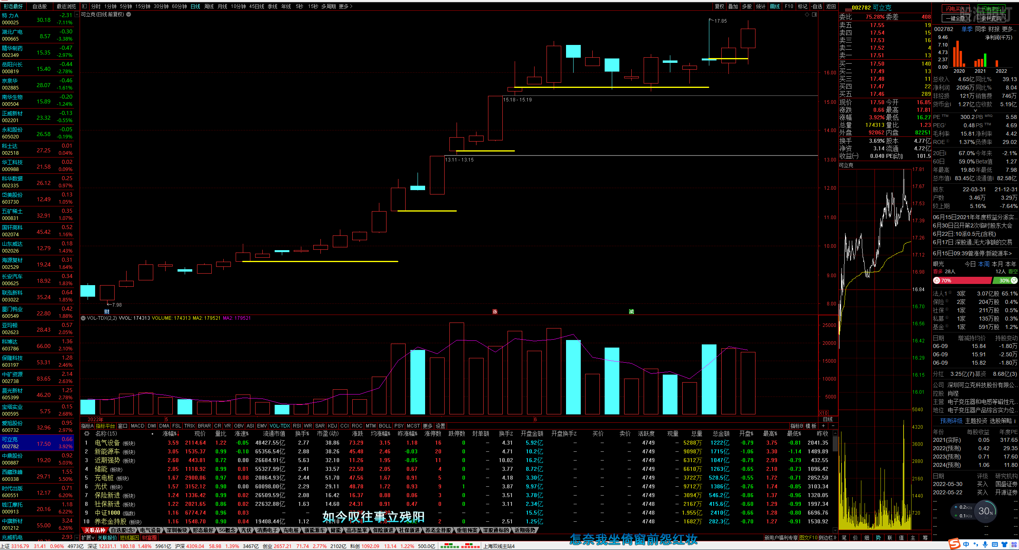Select the MACD indicator tab
1019x550 pixels.
[138, 426]
